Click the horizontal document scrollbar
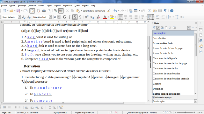 [x=63, y=103]
